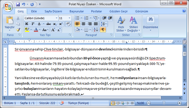Open Gözden Geçir tab
Viewport: 189px width, 108px height.
click(x=118, y=11)
